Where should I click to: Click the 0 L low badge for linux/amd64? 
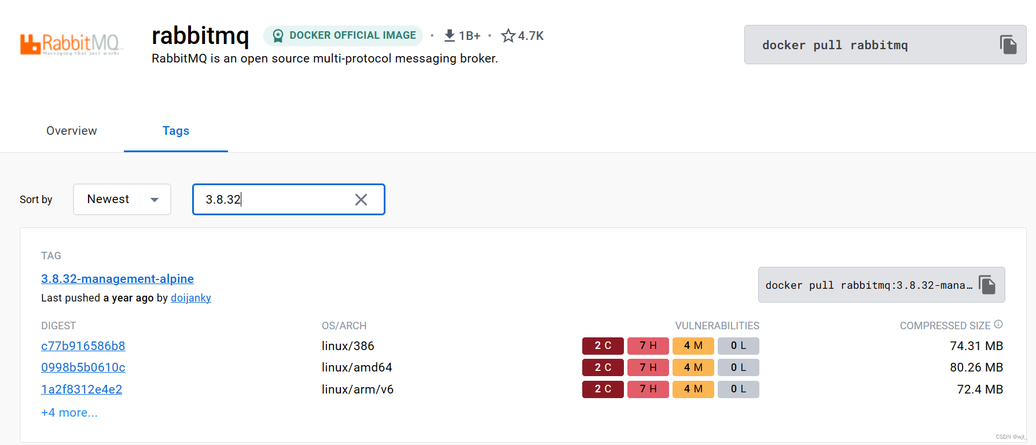point(739,367)
